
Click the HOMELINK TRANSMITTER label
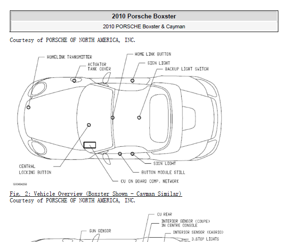point(69,57)
